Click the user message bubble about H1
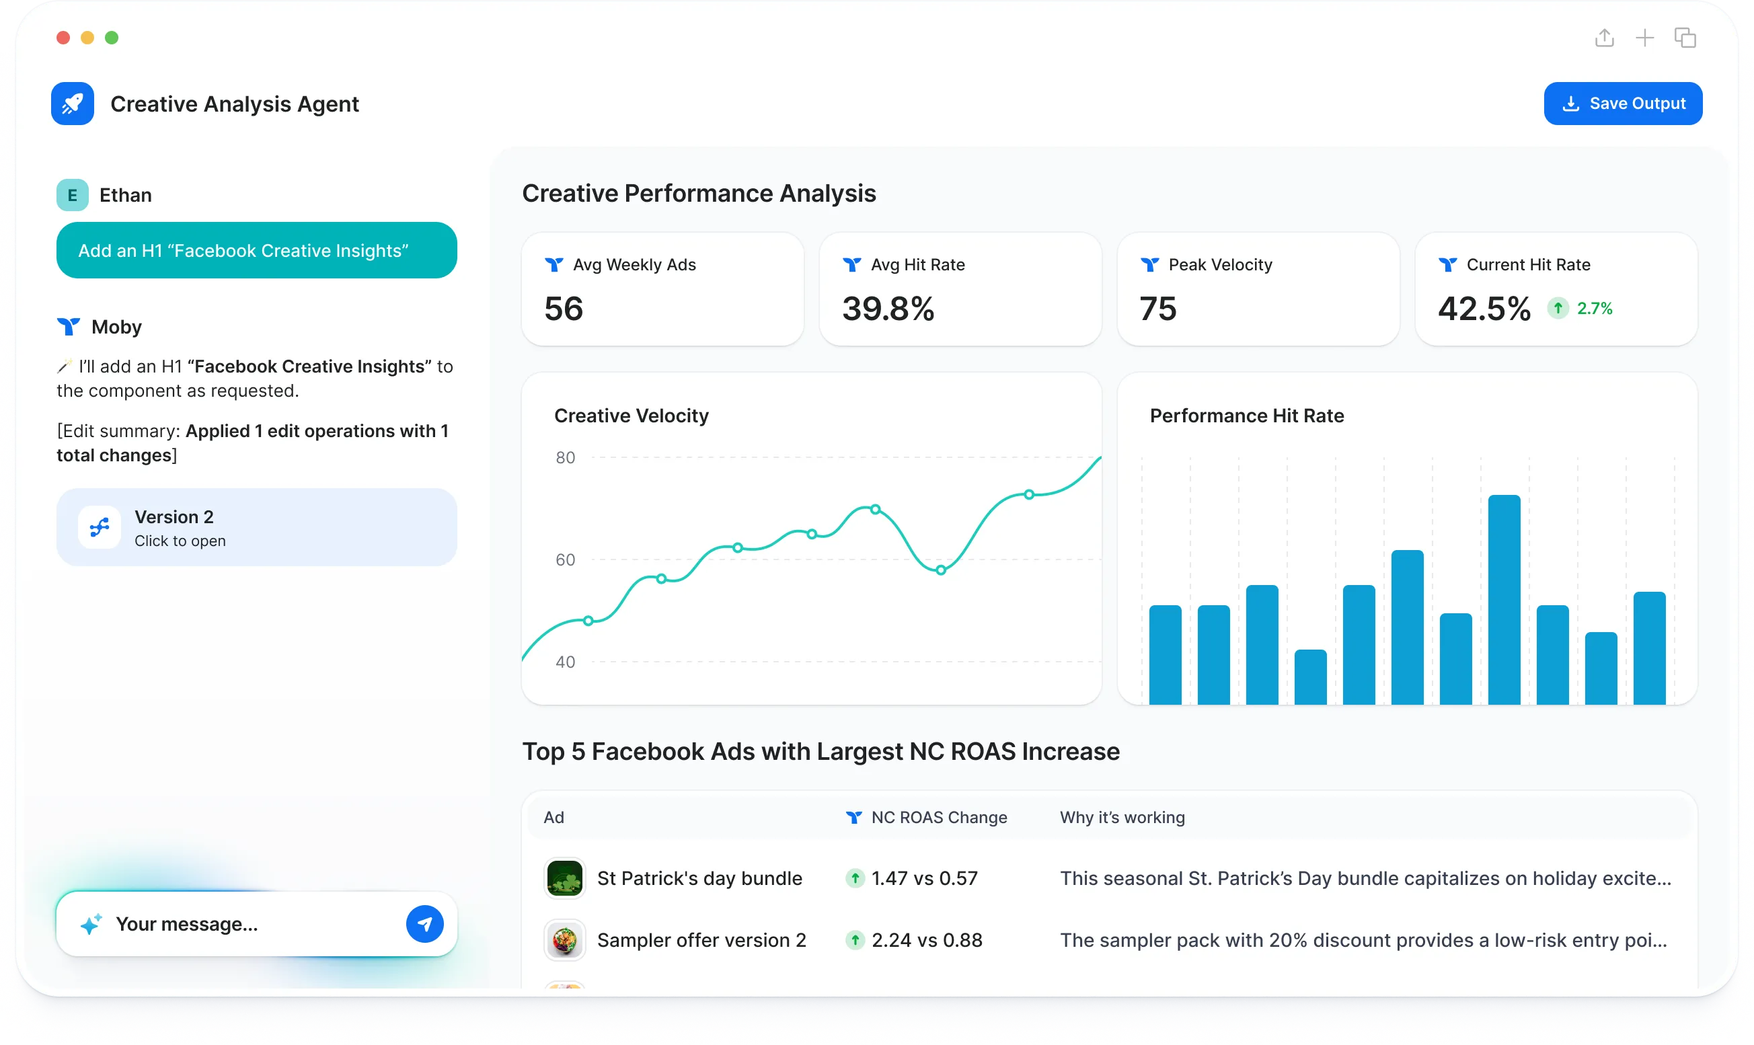Image resolution: width=1754 pixels, height=1045 pixels. click(256, 251)
